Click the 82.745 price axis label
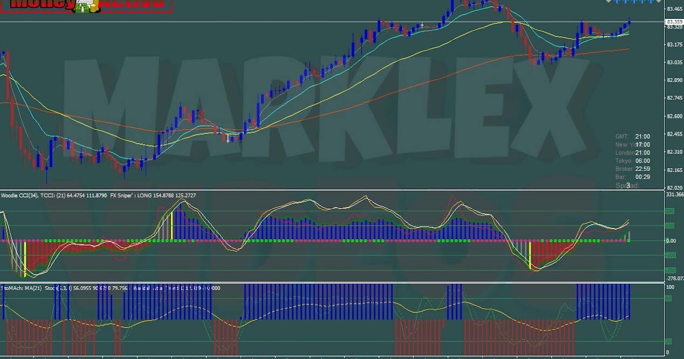The height and width of the screenshot is (359, 684). pyautogui.click(x=674, y=98)
